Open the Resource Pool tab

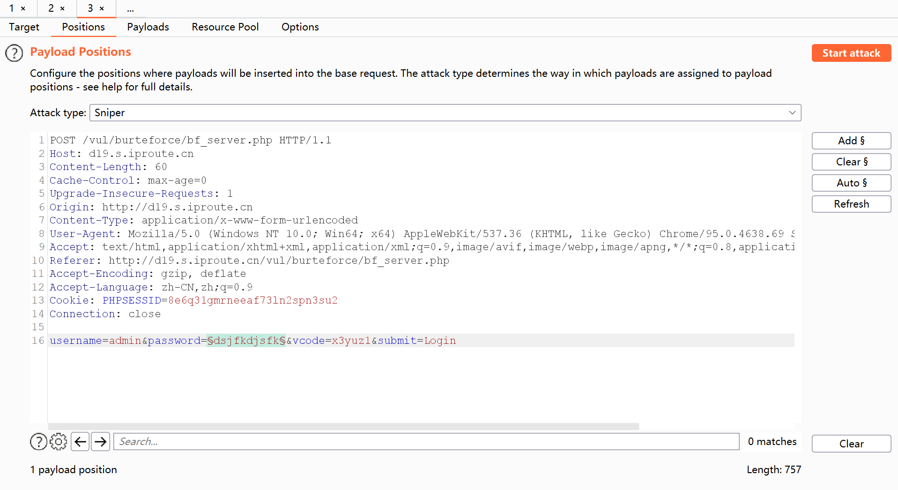click(x=225, y=27)
